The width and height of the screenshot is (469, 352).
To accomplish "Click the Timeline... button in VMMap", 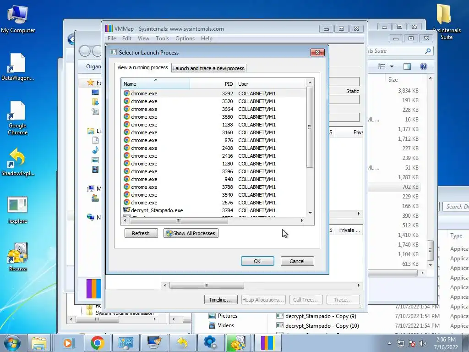I will [x=221, y=300].
